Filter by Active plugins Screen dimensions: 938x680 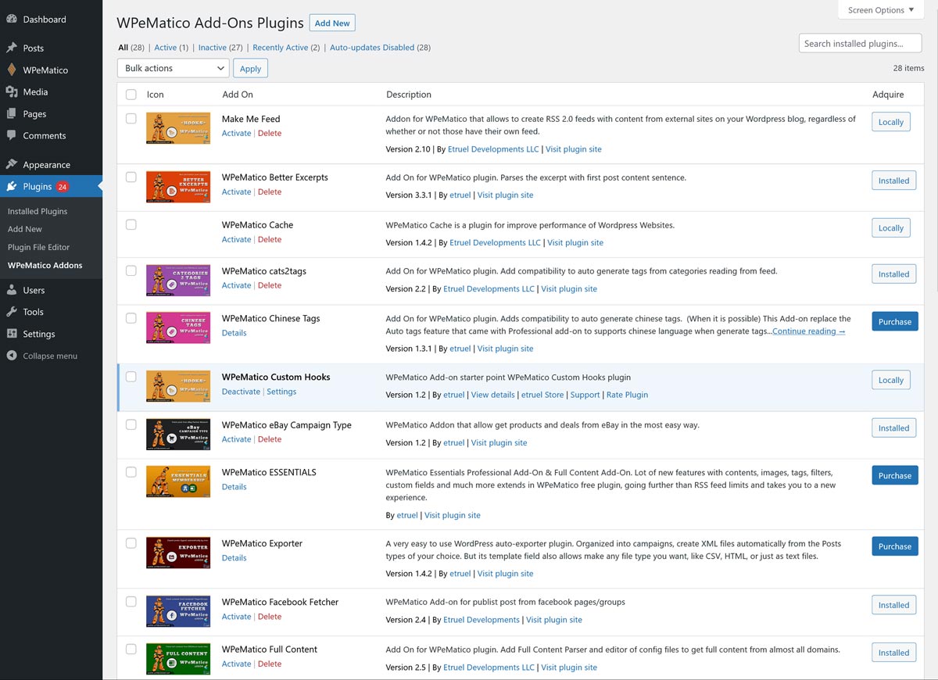(x=165, y=48)
